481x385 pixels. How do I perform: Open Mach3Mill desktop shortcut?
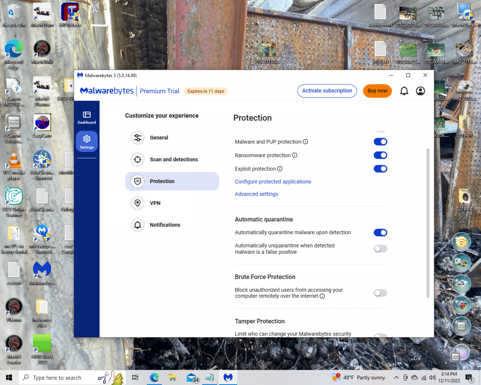tap(42, 52)
